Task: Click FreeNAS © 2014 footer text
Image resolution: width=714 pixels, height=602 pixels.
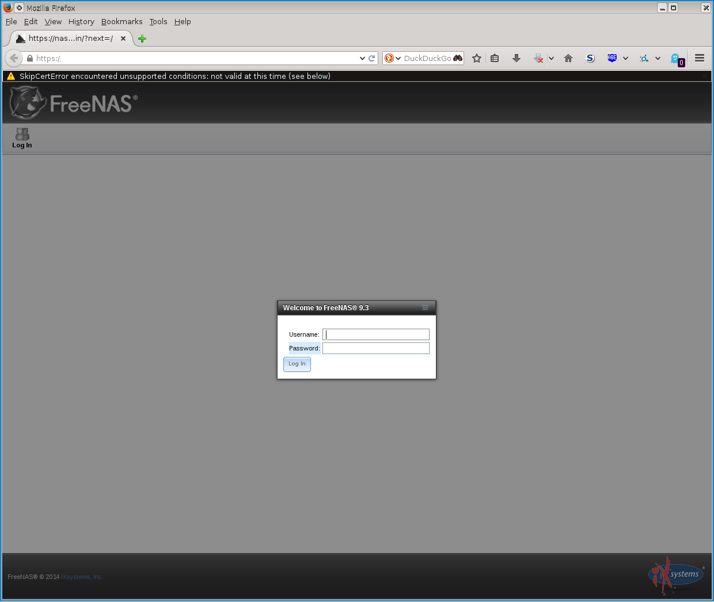Action: tap(33, 577)
